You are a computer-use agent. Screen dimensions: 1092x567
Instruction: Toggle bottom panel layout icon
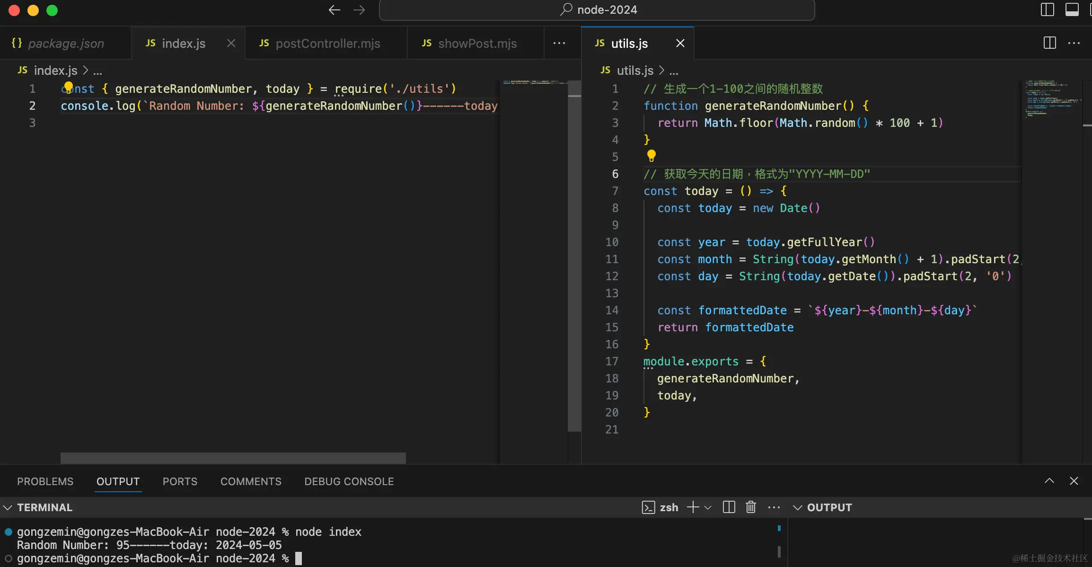pyautogui.click(x=1072, y=10)
